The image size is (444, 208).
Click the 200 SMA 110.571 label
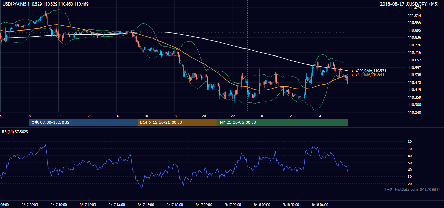click(368, 71)
